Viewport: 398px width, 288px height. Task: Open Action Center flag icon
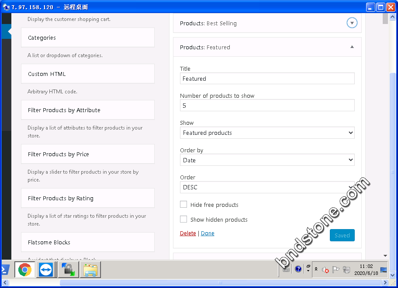336,270
